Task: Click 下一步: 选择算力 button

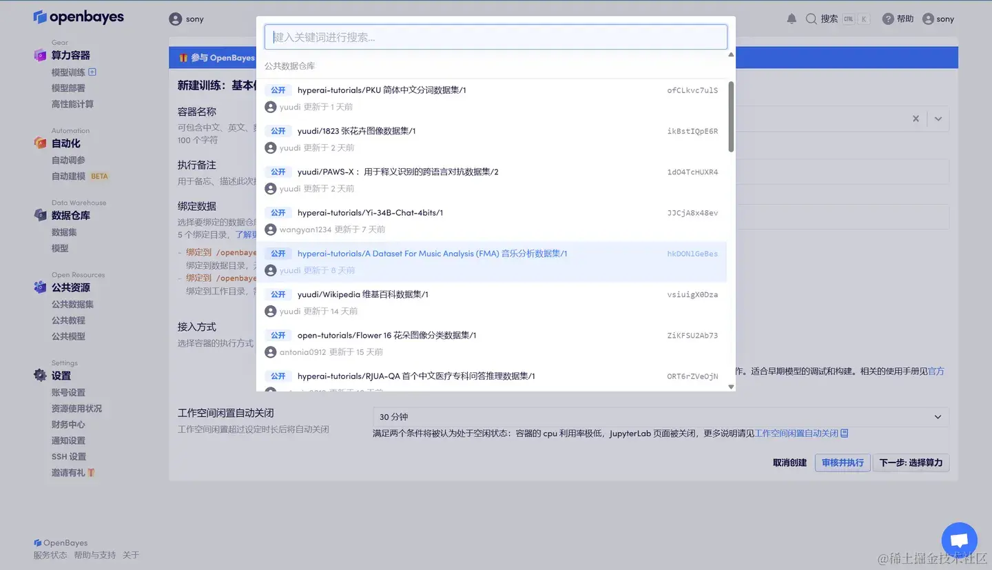Action: 911,462
